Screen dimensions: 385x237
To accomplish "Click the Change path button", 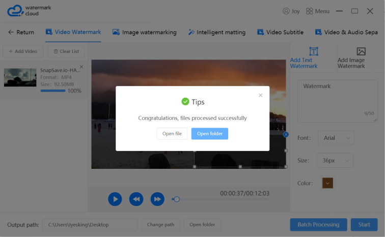I will tap(160, 224).
